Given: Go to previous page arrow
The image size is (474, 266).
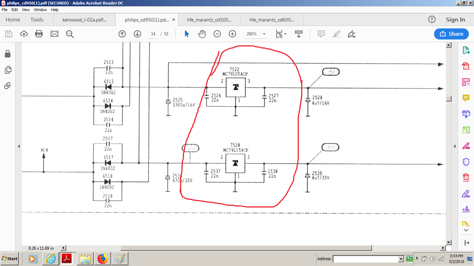Looking at the screenshot, I should coord(122,34).
